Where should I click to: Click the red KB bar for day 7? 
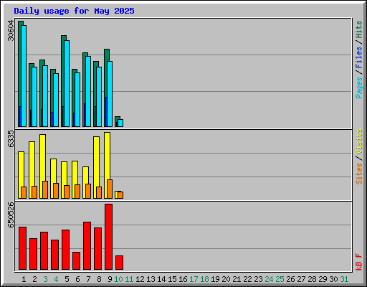pyautogui.click(x=87, y=246)
